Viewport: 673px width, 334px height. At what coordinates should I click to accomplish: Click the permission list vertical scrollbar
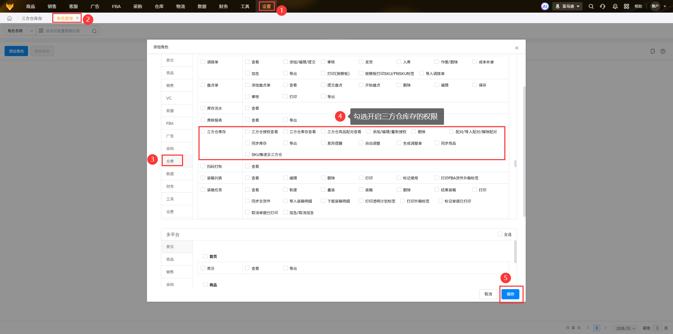point(515,164)
